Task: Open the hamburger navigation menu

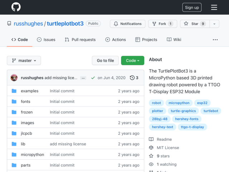Action: point(214,7)
